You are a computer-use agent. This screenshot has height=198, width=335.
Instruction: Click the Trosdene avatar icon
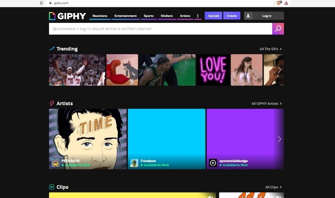(134, 163)
